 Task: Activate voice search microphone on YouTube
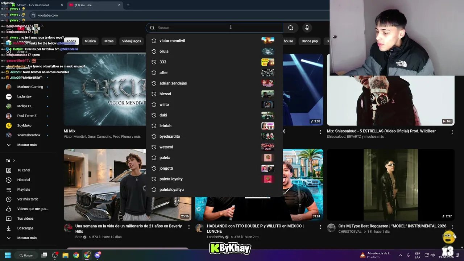click(x=307, y=28)
